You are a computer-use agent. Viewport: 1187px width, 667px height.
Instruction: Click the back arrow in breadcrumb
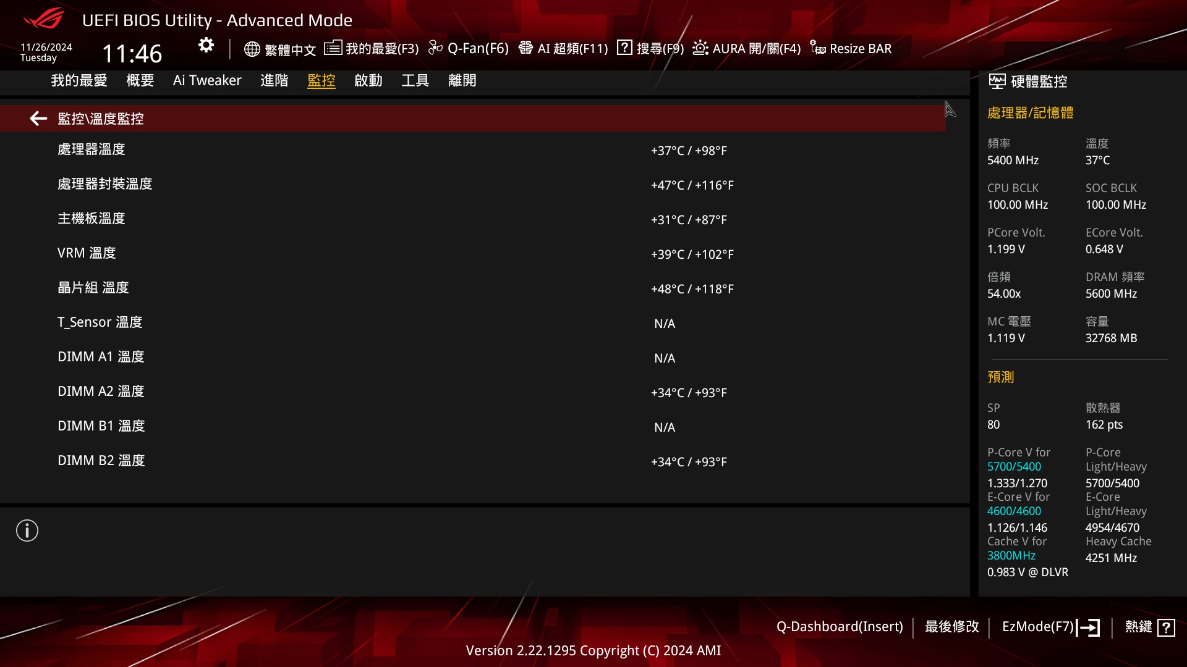click(x=38, y=119)
